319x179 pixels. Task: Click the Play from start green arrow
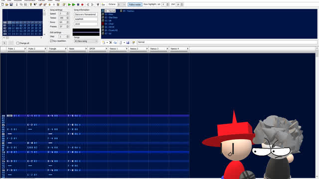69,4
